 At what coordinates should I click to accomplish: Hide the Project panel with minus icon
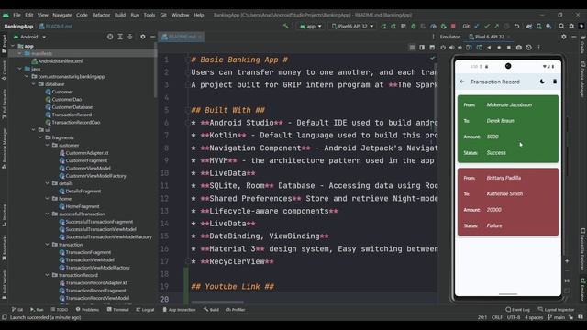click(153, 37)
